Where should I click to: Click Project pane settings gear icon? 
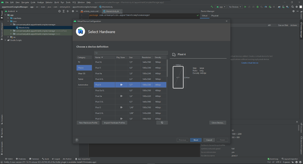(72, 11)
